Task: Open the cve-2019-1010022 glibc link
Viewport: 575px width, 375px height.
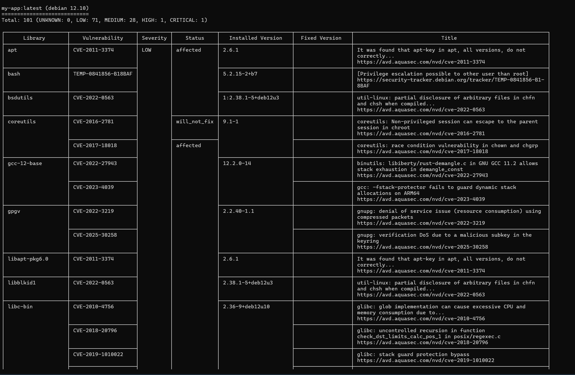Action: tap(425, 360)
